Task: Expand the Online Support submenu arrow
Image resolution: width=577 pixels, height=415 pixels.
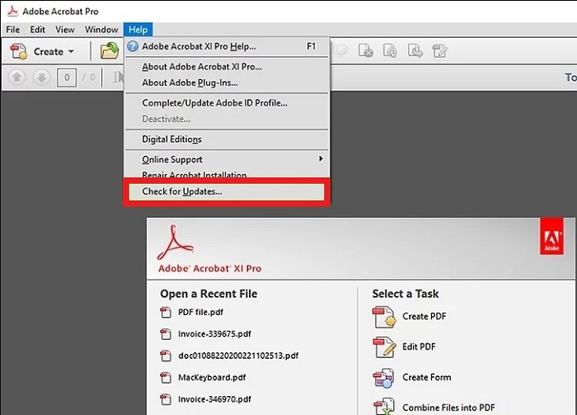Action: click(x=321, y=158)
